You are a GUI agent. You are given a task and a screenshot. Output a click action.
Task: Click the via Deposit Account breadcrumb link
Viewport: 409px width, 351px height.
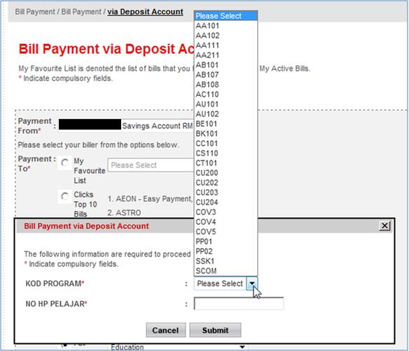pyautogui.click(x=145, y=12)
